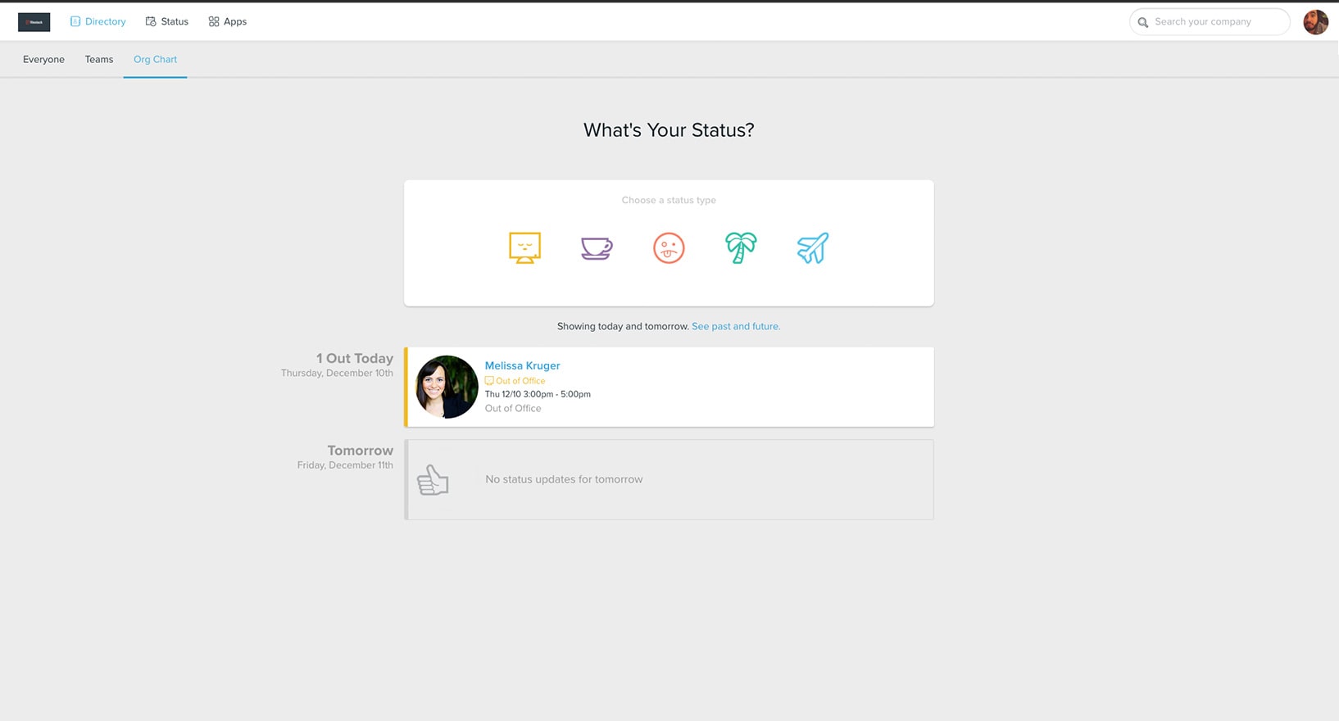Click the 'What's Your Status?' heading
1339x721 pixels.
(x=669, y=129)
